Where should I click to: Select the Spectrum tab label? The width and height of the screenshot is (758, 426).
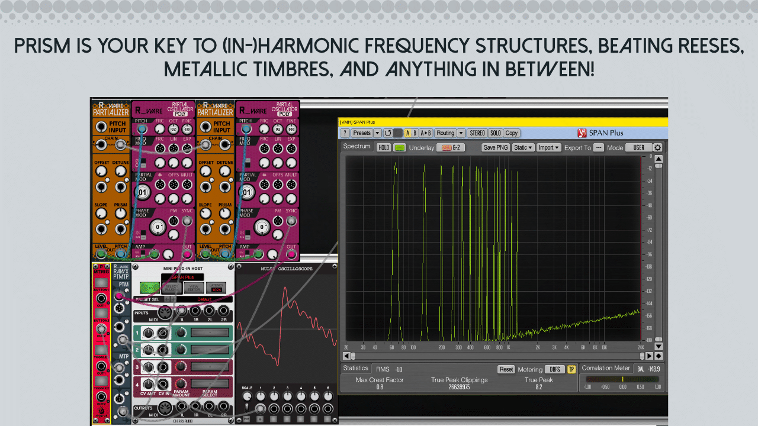(356, 146)
